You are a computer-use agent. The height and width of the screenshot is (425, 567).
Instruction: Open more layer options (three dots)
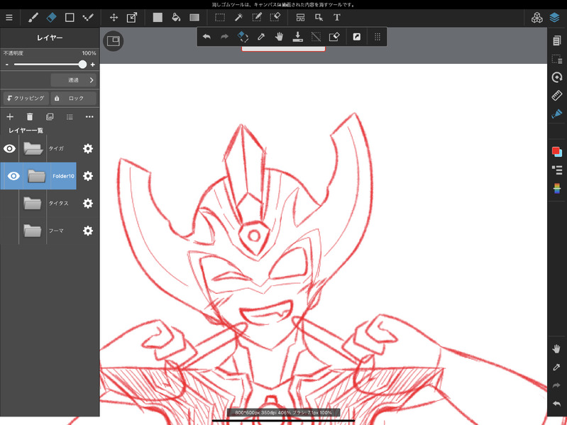click(x=89, y=117)
